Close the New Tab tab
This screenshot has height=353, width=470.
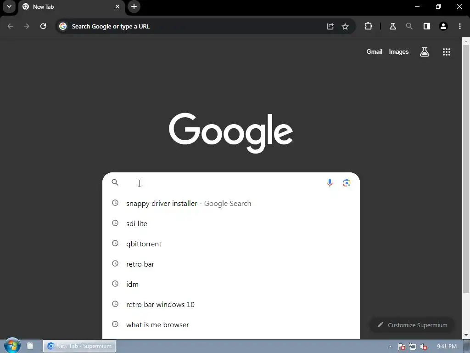pyautogui.click(x=117, y=6)
